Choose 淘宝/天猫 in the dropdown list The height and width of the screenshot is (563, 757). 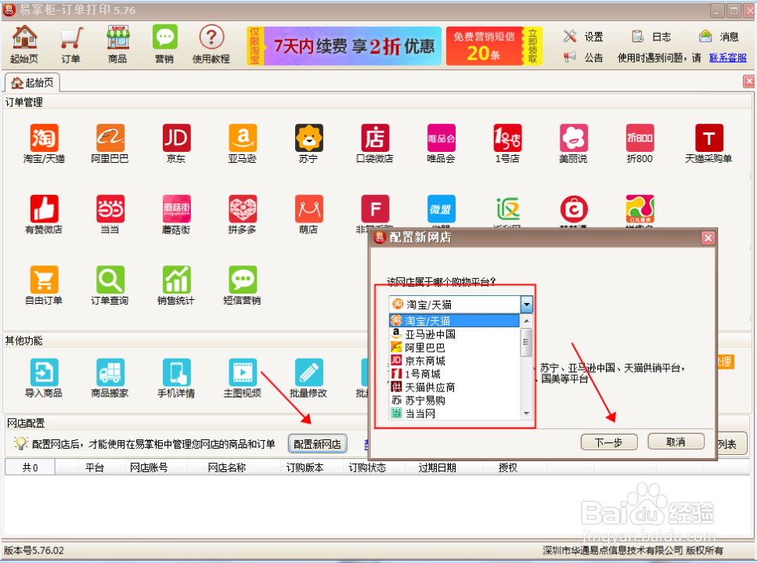[x=454, y=320]
